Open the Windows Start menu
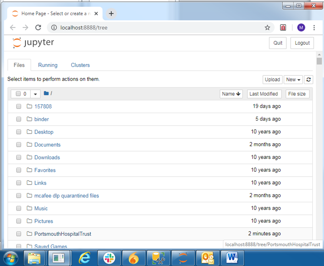 (x=10, y=258)
